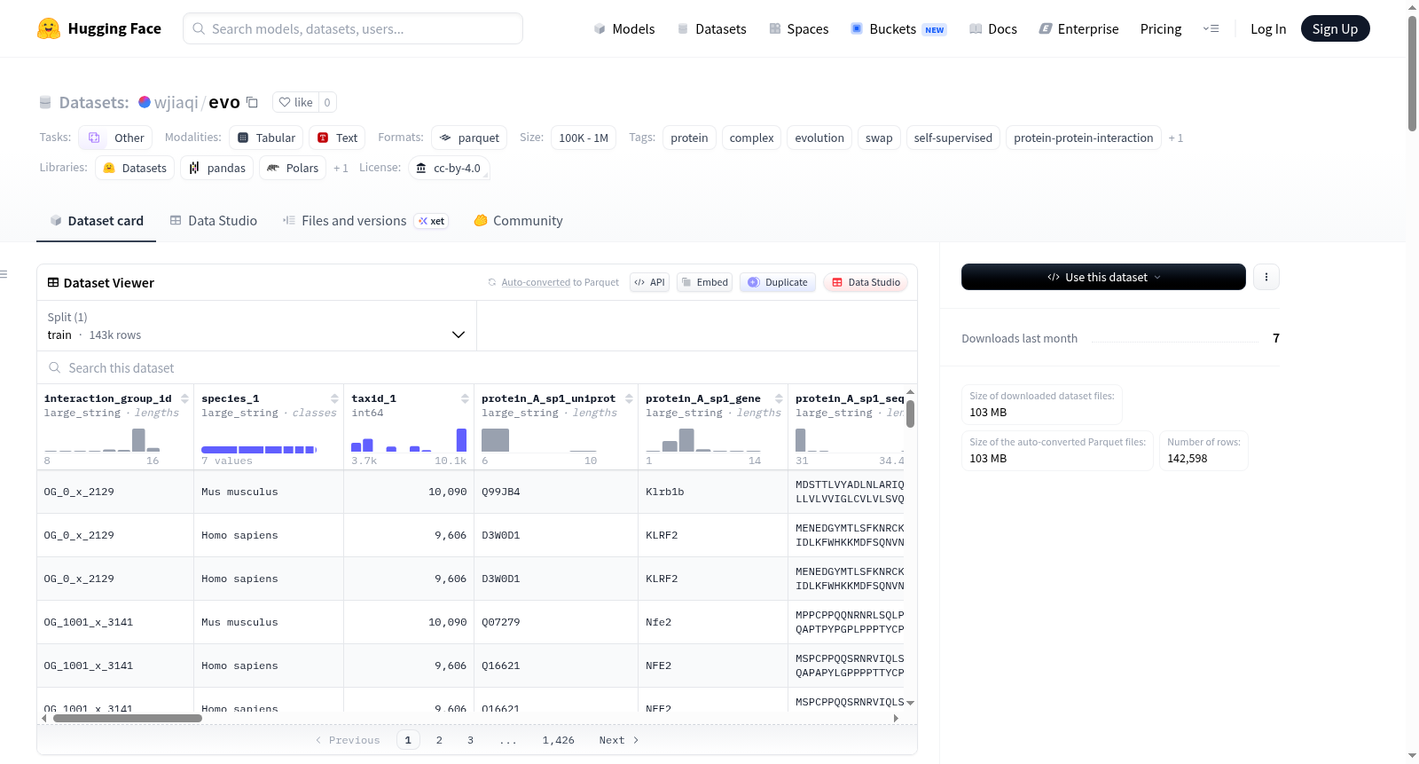Screen dimensions: 1419x764
Task: Go to page 3 of results
Action: click(x=470, y=740)
